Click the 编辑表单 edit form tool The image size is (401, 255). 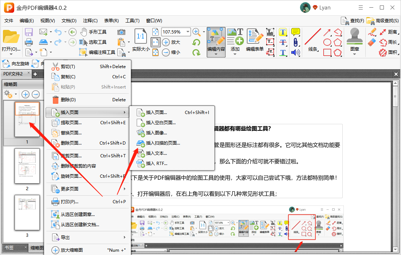click(x=255, y=40)
